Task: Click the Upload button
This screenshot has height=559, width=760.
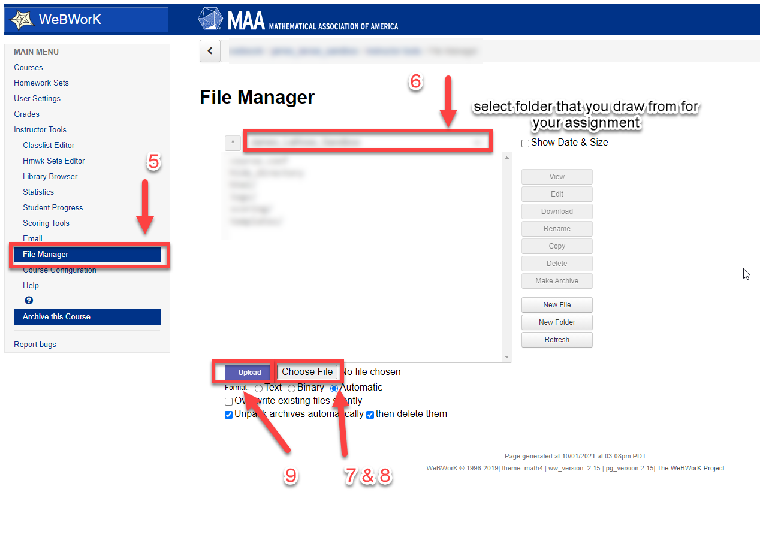Action: coord(249,373)
